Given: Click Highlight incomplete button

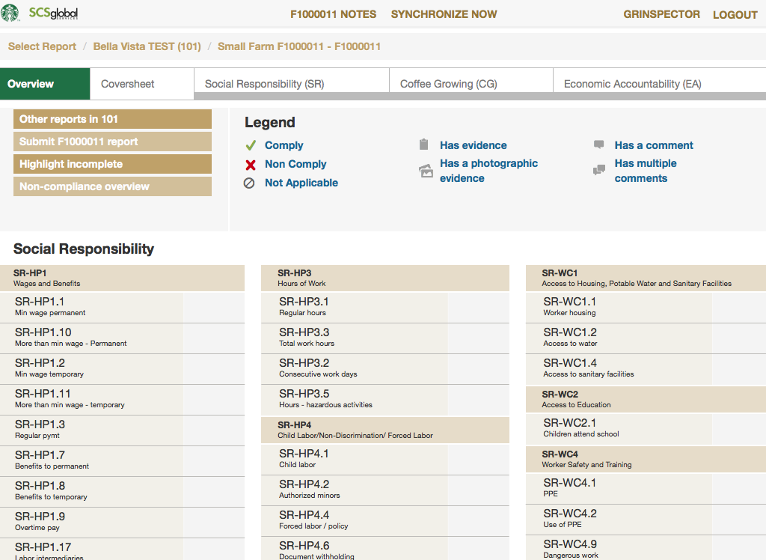Looking at the screenshot, I should [x=112, y=164].
